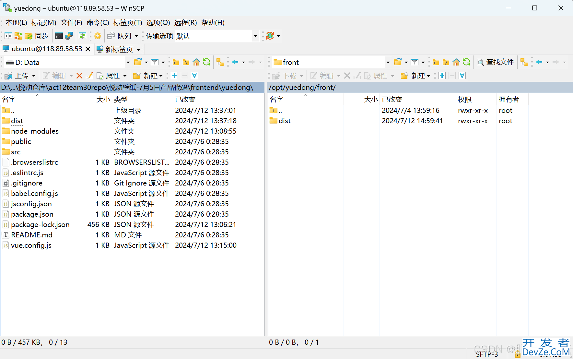Click the 查找文件 find files button

click(496, 62)
